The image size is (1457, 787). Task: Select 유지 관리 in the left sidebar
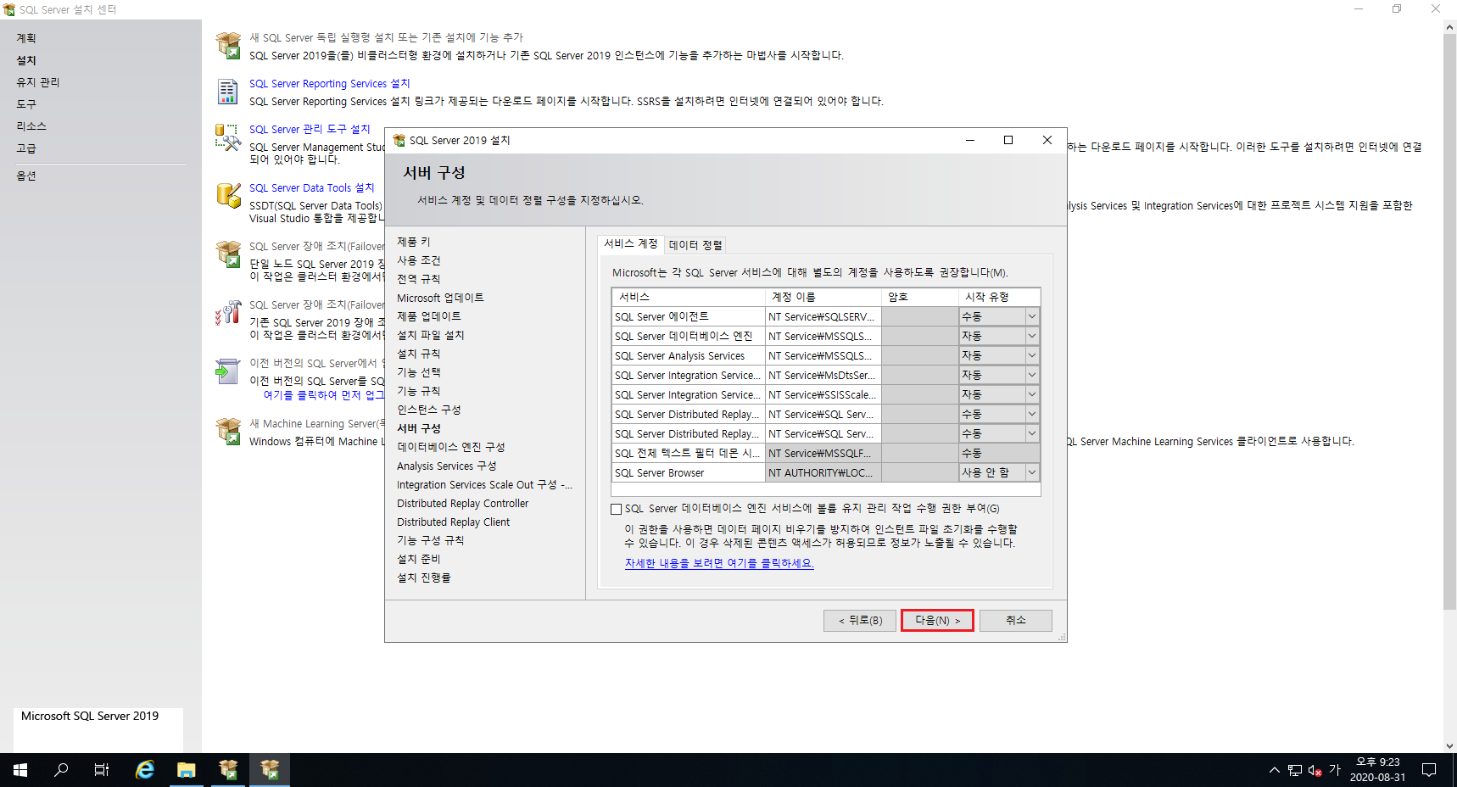pyautogui.click(x=38, y=82)
